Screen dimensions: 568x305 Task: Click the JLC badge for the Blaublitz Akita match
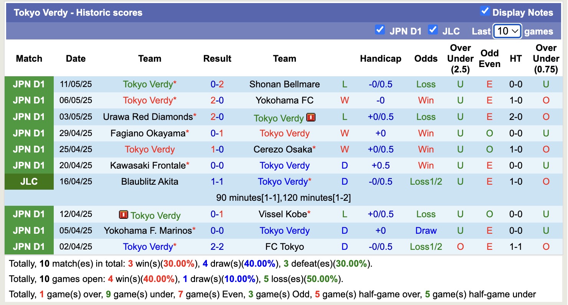point(29,182)
